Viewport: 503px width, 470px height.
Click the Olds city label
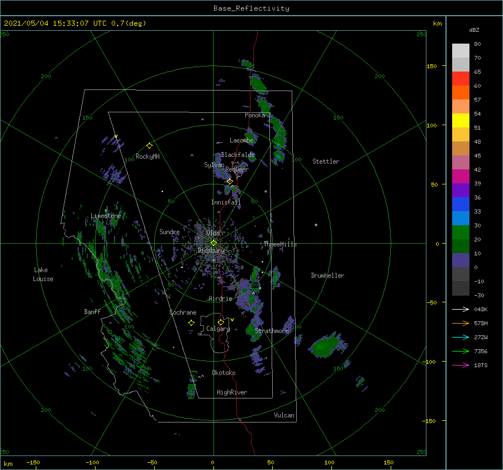click(213, 233)
